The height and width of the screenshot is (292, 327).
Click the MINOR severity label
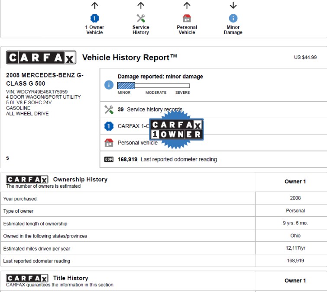[124, 93]
